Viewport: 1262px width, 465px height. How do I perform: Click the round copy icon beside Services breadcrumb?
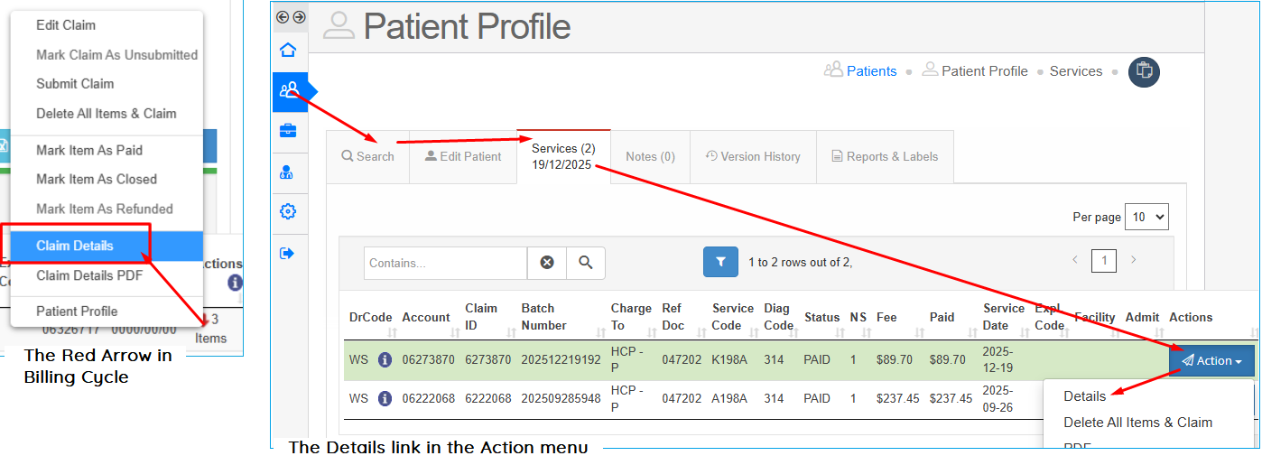(1144, 71)
